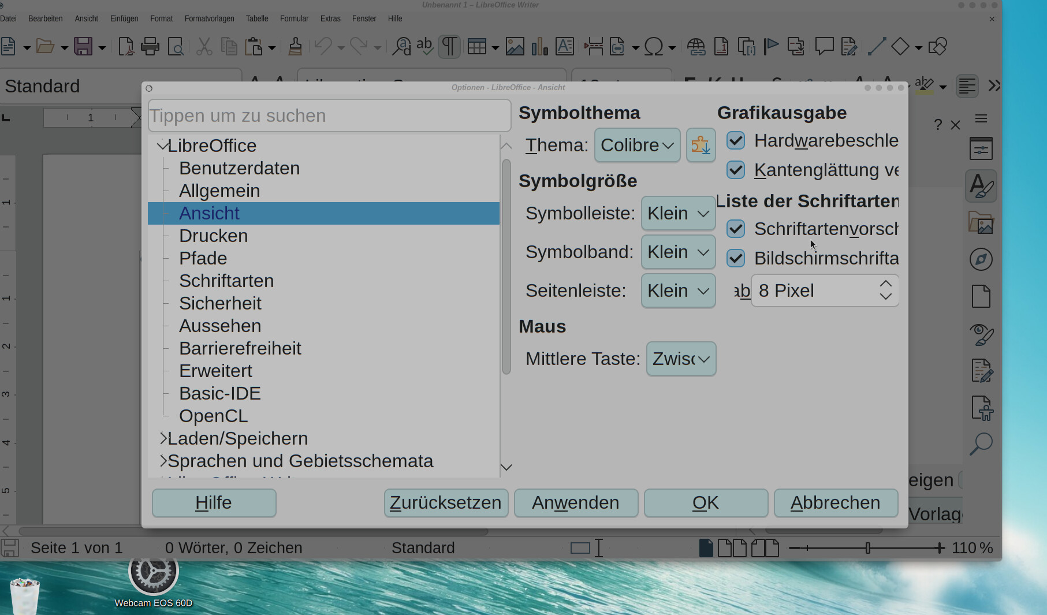Click the Cut scissors icon
The width and height of the screenshot is (1047, 615).
pos(204,46)
